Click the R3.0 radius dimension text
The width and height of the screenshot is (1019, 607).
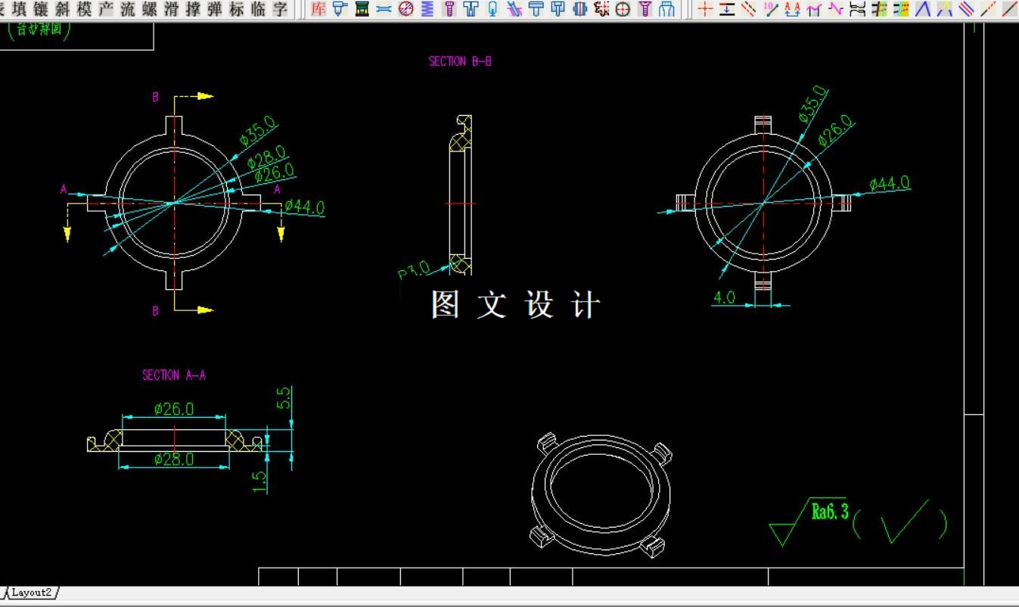[x=414, y=269]
